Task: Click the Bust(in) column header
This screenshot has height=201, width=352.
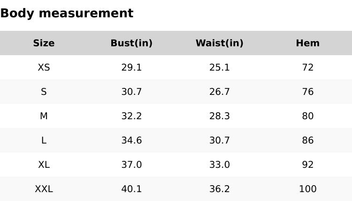Action: point(131,43)
